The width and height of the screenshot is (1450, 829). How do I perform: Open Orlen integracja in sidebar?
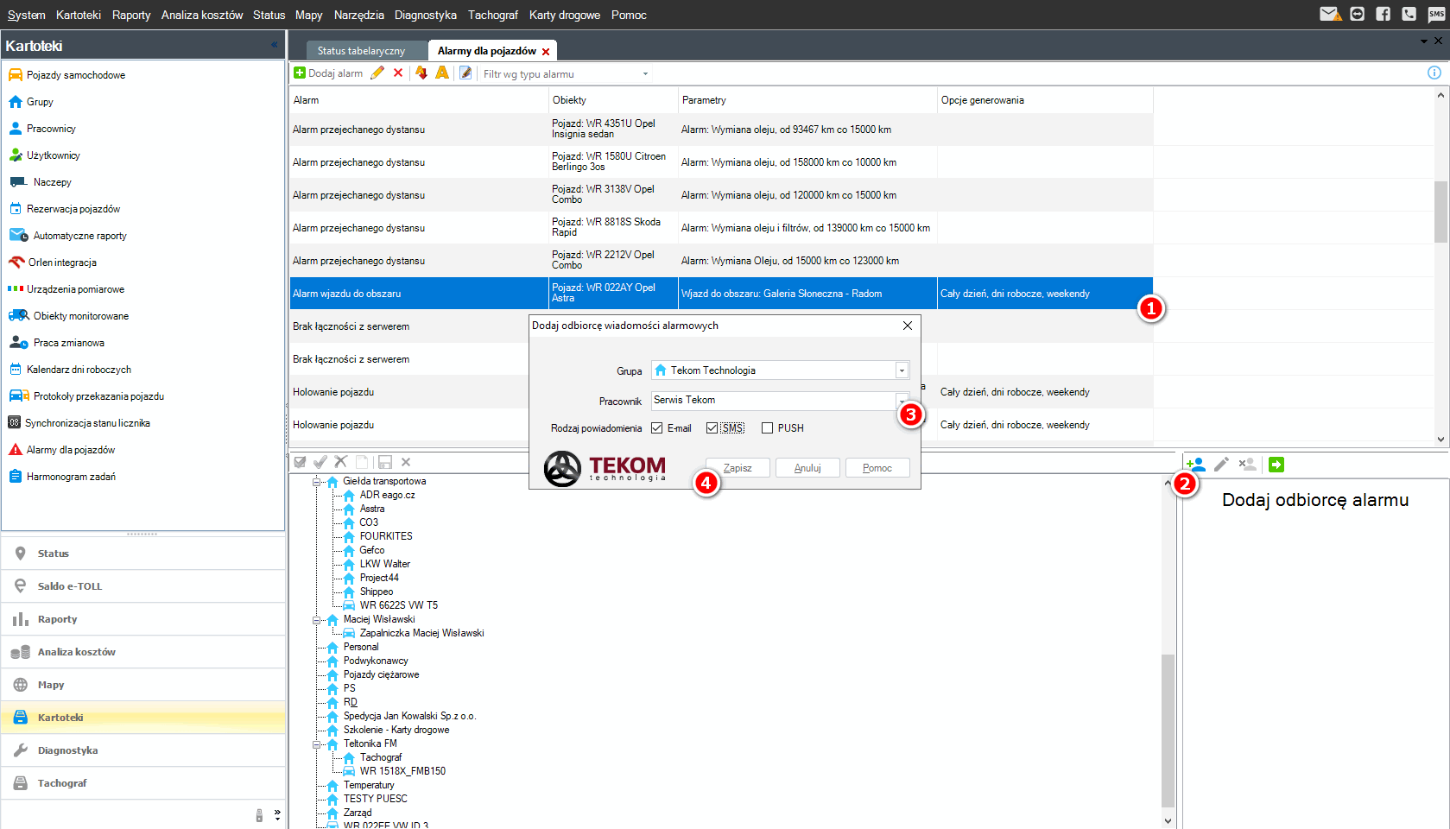(x=61, y=263)
